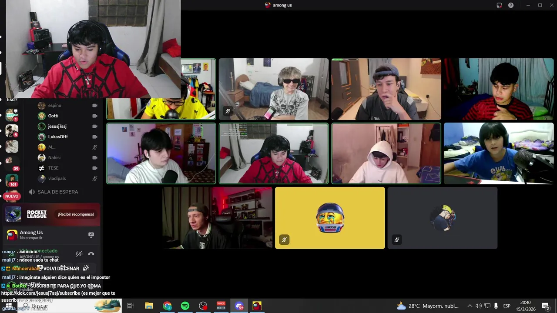Open the Rocket League promotion banner logo
557x313 pixels.
tap(37, 214)
